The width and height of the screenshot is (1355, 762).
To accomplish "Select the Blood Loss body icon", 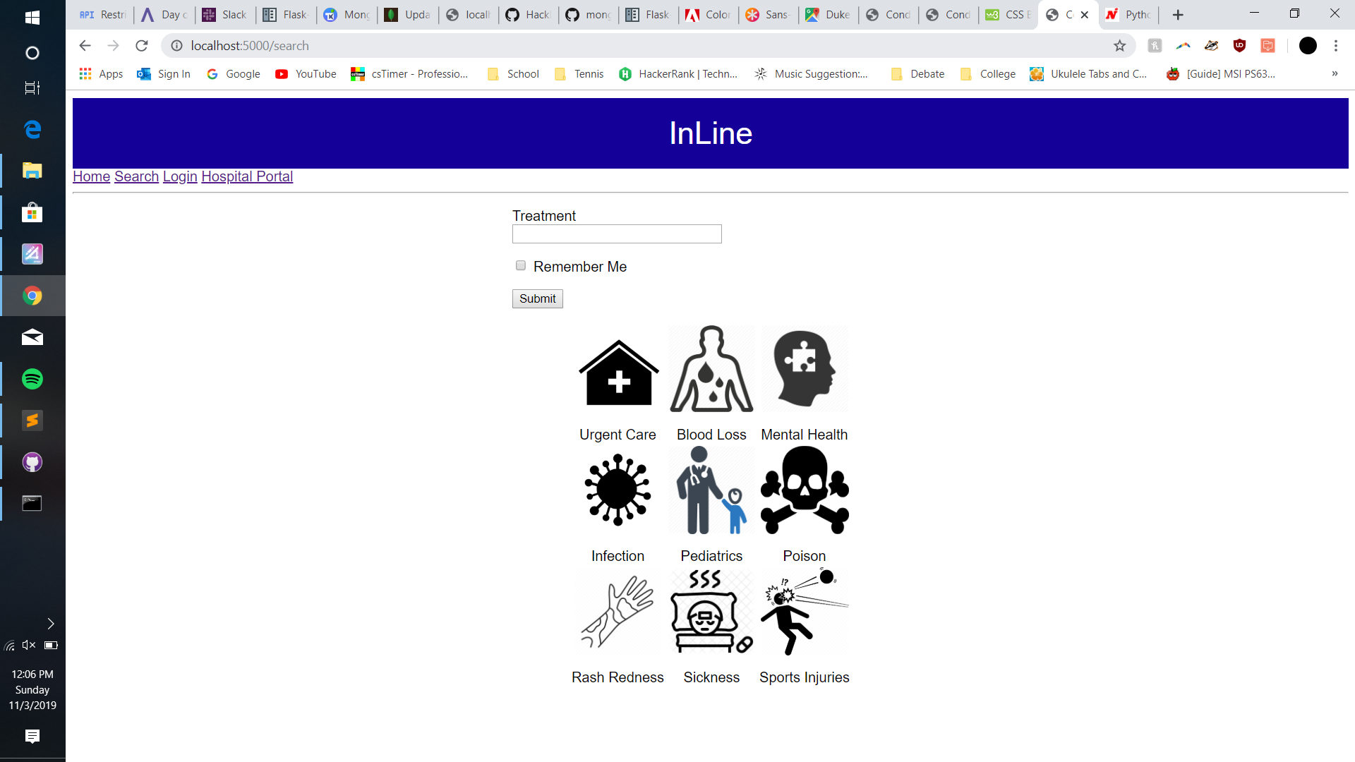I will [711, 369].
